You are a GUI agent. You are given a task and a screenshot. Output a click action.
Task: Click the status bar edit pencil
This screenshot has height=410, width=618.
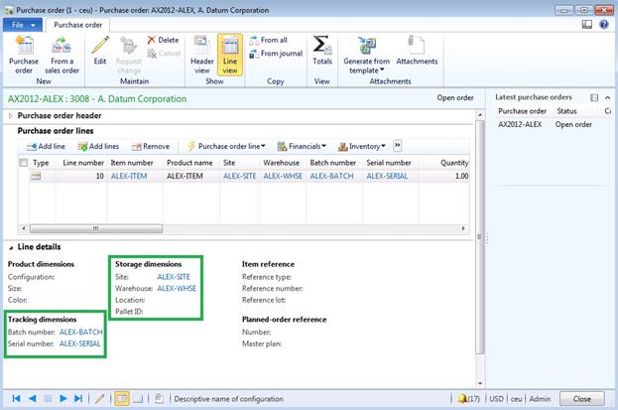click(x=100, y=398)
